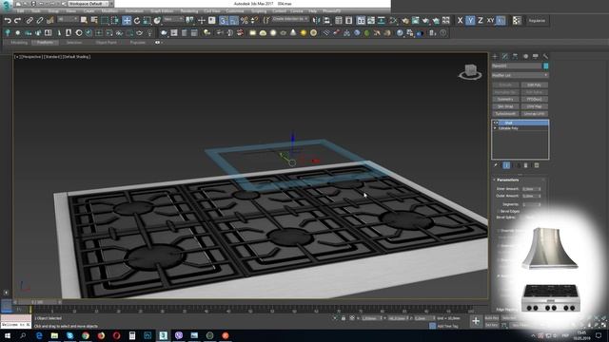The height and width of the screenshot is (342, 609).
Task: Open the Modifier List dropdown
Action: click(x=521, y=75)
